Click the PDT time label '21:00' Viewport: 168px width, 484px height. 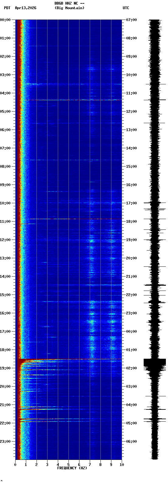5,405
